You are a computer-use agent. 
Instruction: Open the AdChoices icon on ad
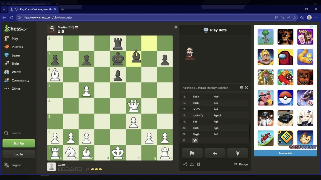312,26
